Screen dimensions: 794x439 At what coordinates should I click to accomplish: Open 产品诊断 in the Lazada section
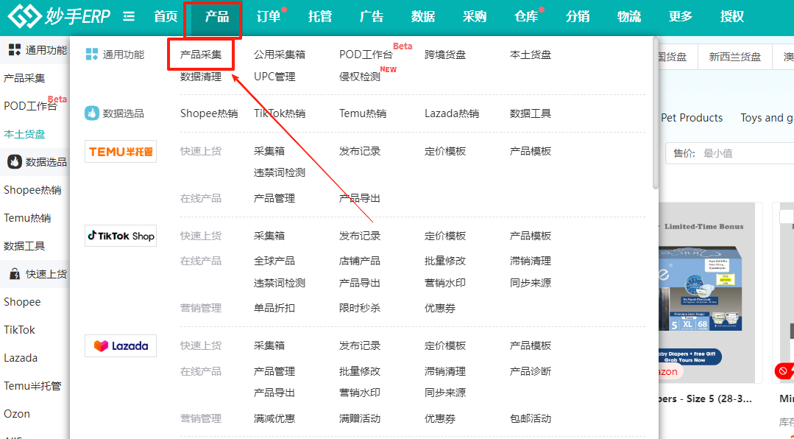coord(530,371)
